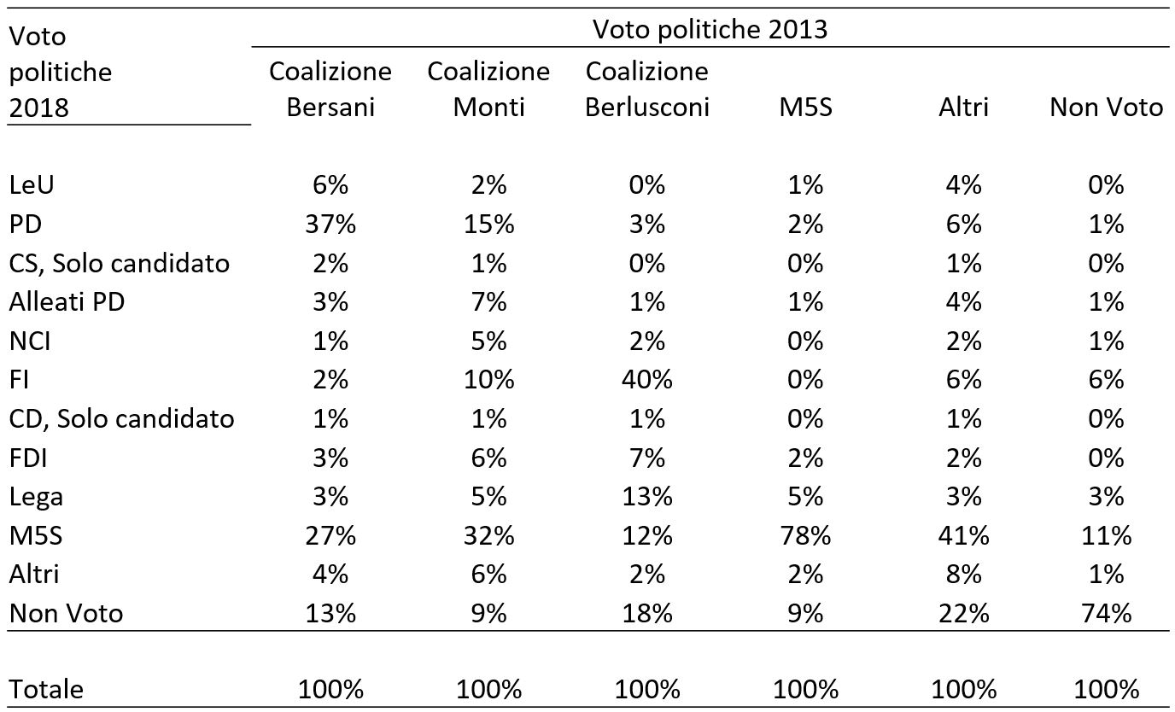Select the 41% cell under Altri column

click(963, 536)
